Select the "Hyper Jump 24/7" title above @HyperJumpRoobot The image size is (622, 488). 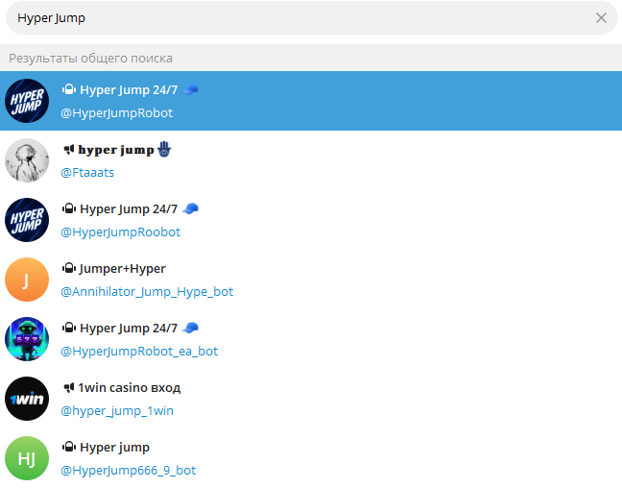click(x=129, y=209)
